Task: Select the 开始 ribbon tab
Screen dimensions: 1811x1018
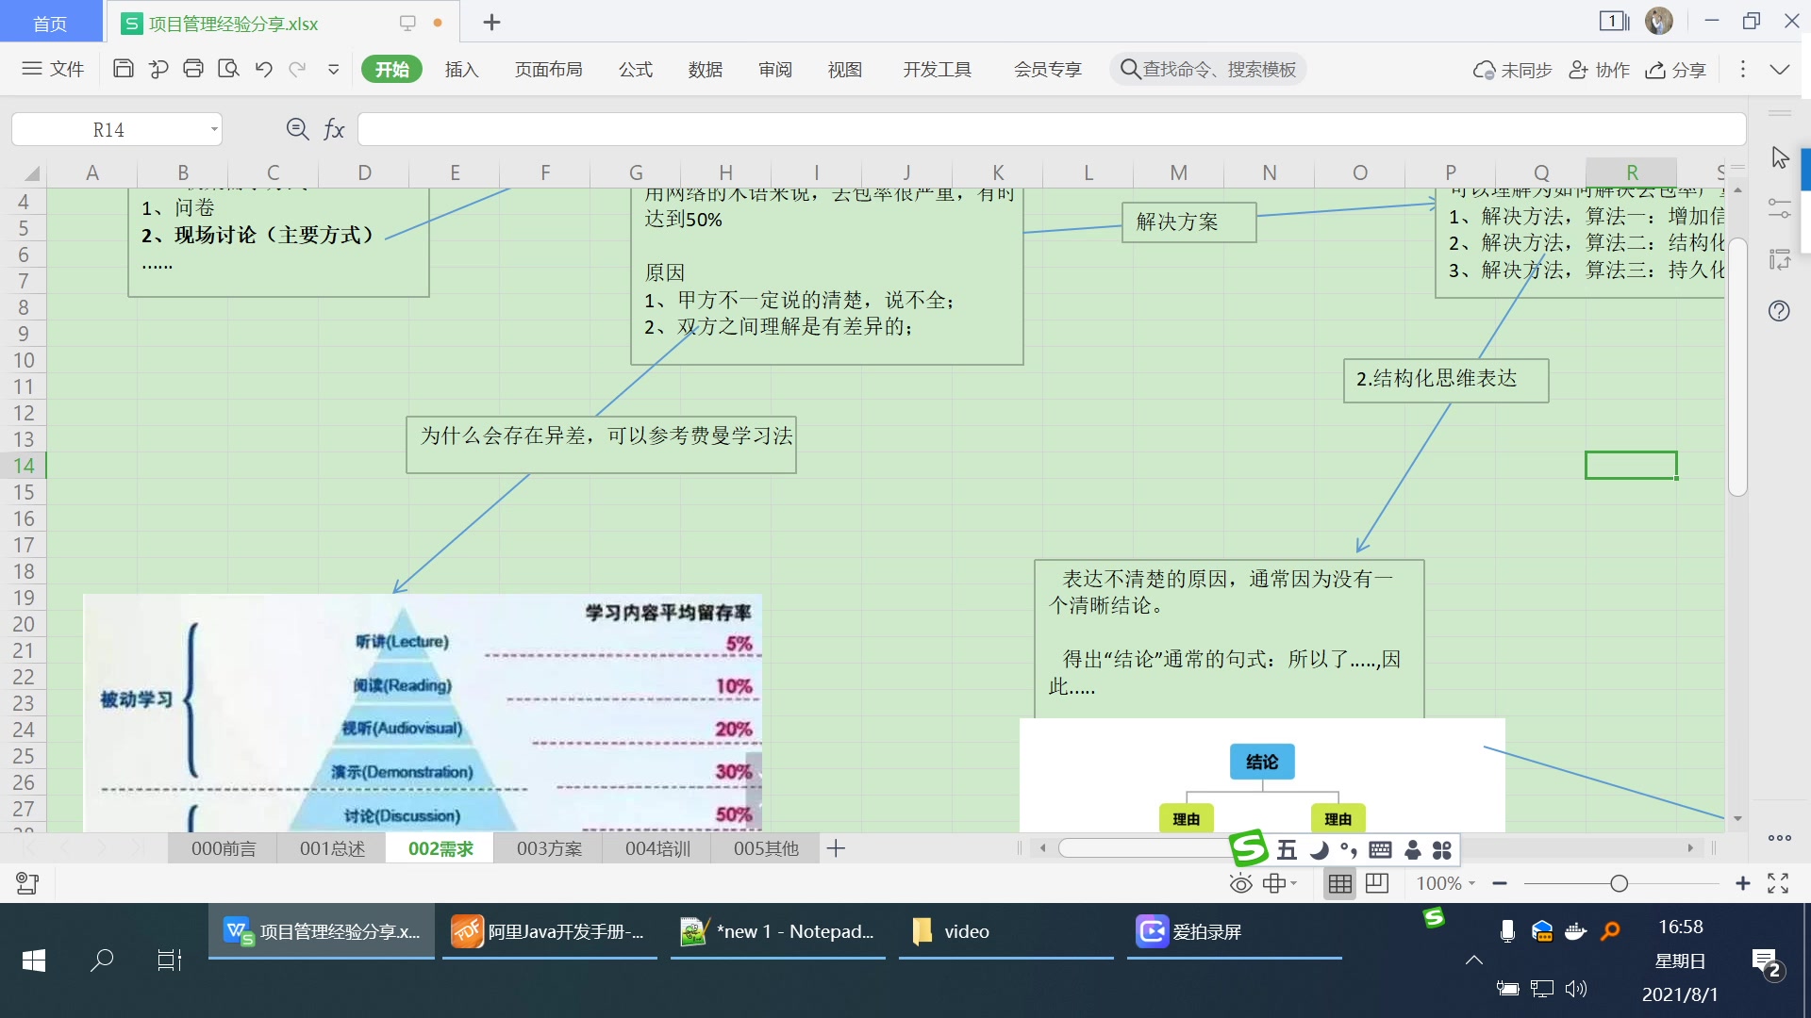Action: pyautogui.click(x=391, y=69)
